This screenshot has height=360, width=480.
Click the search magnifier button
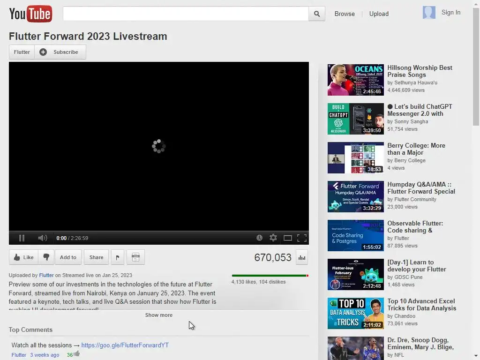coord(317,14)
